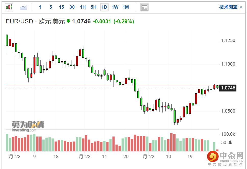Select the 5 minute timeframe
The width and height of the screenshot is (247, 169).
click(51, 7)
